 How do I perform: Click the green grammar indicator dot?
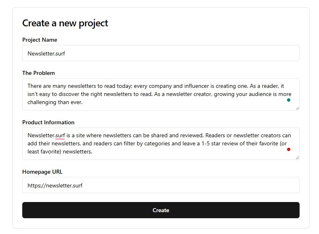tap(289, 100)
